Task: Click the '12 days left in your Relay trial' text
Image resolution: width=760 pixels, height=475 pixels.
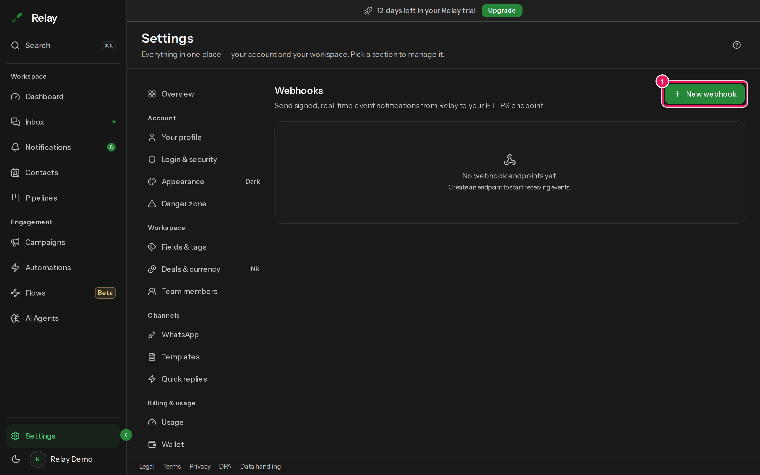Action: tap(426, 11)
